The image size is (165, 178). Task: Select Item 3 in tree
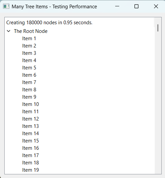pyautogui.click(x=29, y=53)
